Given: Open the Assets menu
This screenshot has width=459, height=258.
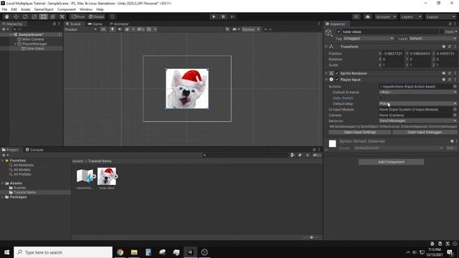Looking at the screenshot, I should click(x=26, y=9).
